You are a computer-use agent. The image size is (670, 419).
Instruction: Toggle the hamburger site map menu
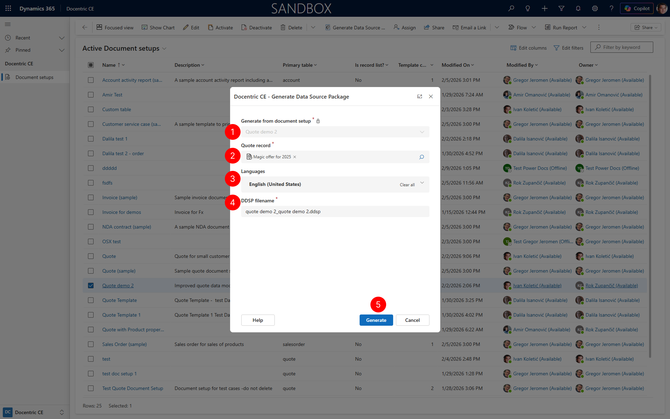(x=8, y=24)
